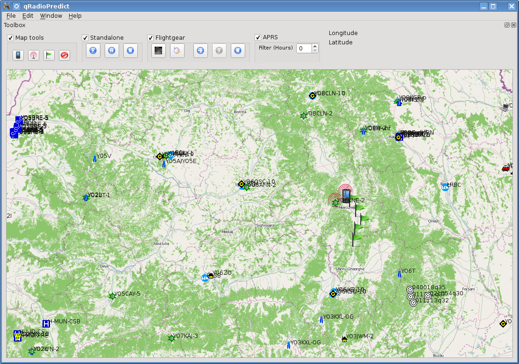
Task: Stop the Standalone run
Action: coord(130,50)
